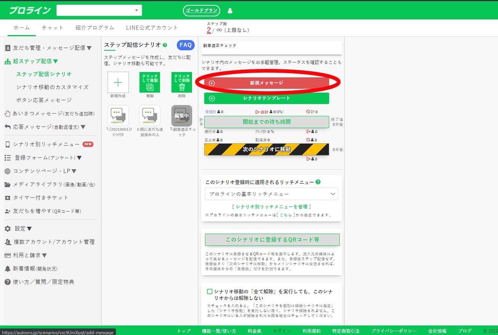This screenshot has height=335, width=498.
Task: Open 使い方/質問/限定特典
Action: click(44, 282)
